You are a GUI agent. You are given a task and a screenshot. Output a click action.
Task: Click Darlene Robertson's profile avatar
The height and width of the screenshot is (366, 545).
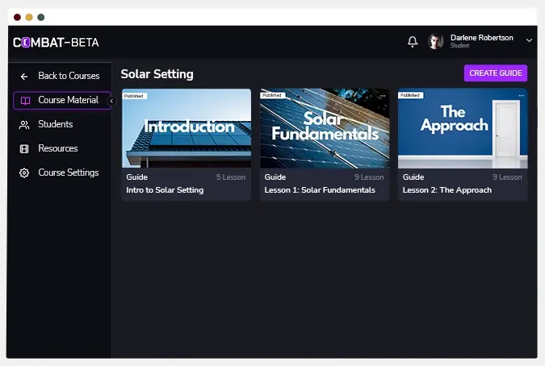(436, 42)
